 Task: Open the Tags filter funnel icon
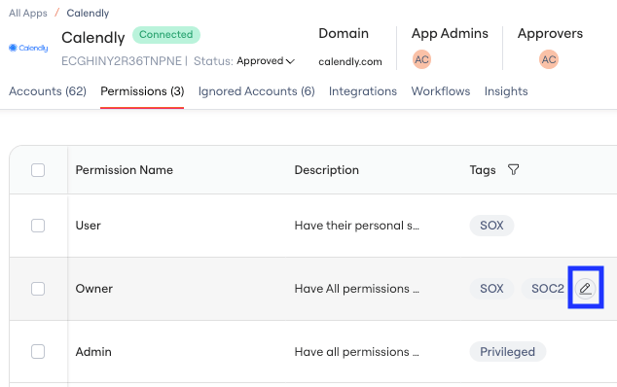coord(513,169)
